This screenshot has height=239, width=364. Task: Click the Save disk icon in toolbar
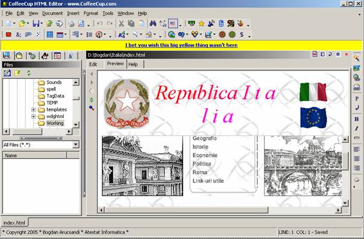coord(36,23)
